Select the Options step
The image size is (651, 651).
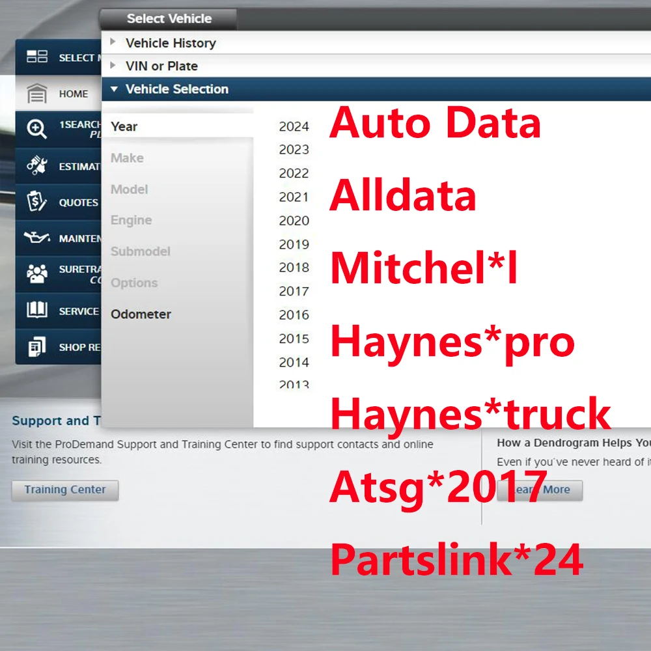(134, 283)
